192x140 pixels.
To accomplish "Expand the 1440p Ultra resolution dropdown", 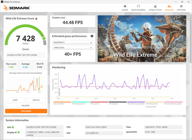I will 73,47.
